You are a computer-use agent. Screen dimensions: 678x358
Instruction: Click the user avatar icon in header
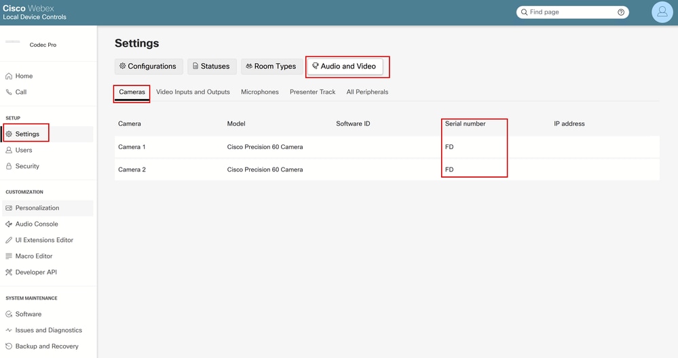point(662,12)
